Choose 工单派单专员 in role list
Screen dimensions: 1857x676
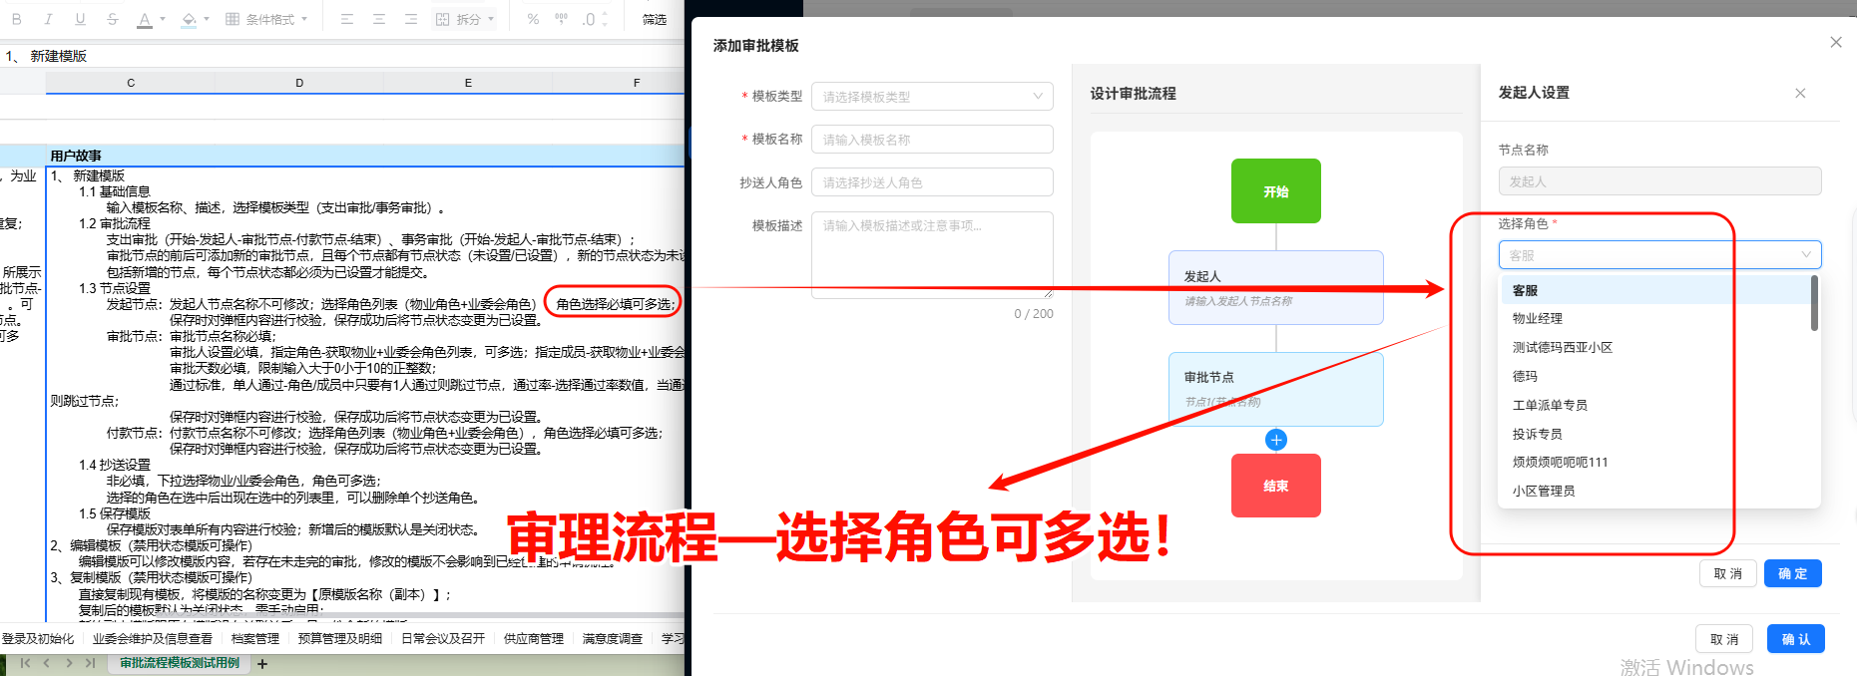pyautogui.click(x=1655, y=406)
